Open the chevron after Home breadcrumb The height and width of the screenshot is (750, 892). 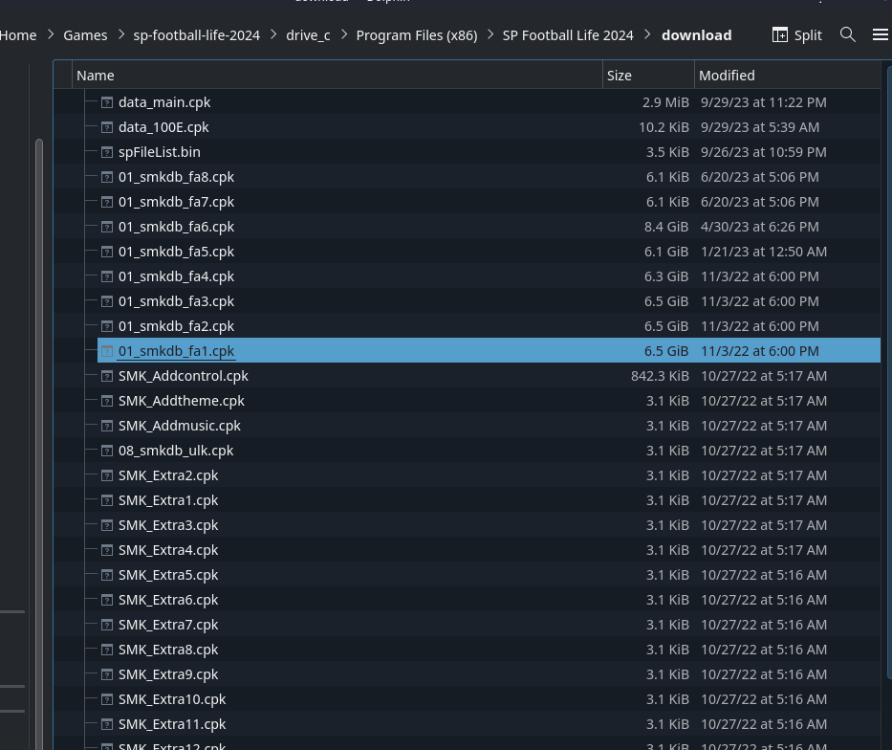[51, 34]
